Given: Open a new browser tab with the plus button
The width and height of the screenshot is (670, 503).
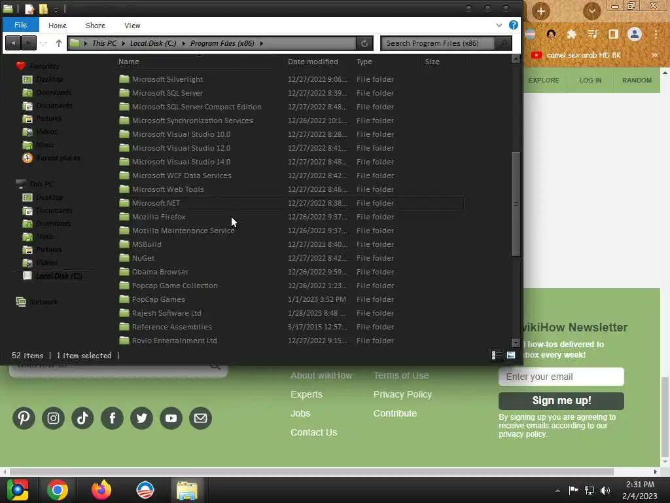Looking at the screenshot, I should pos(540,10).
